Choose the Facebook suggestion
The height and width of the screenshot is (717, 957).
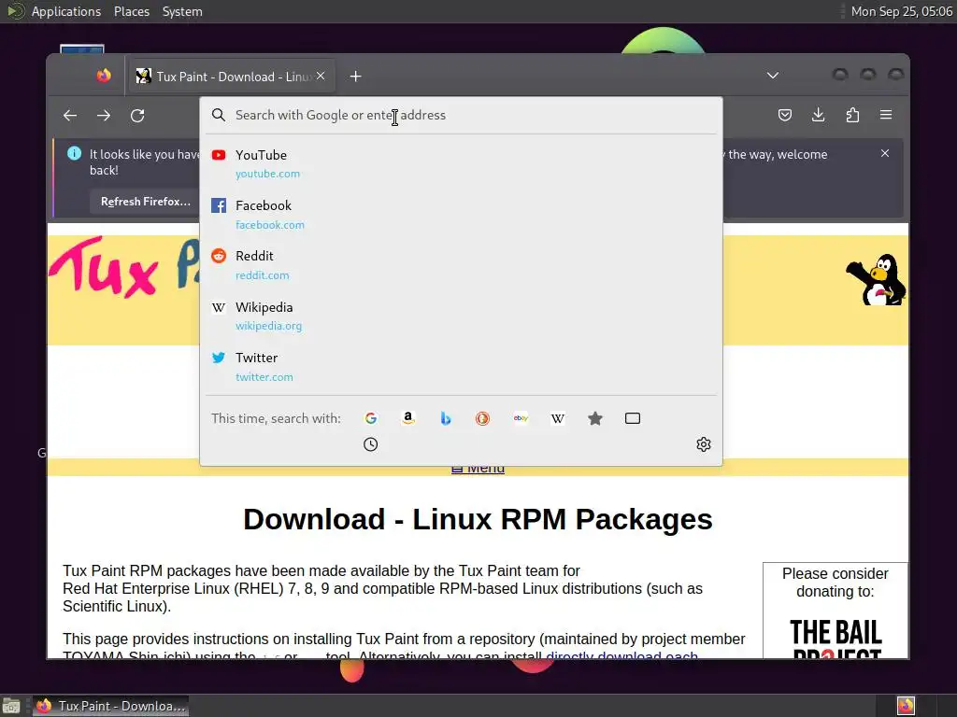461,215
